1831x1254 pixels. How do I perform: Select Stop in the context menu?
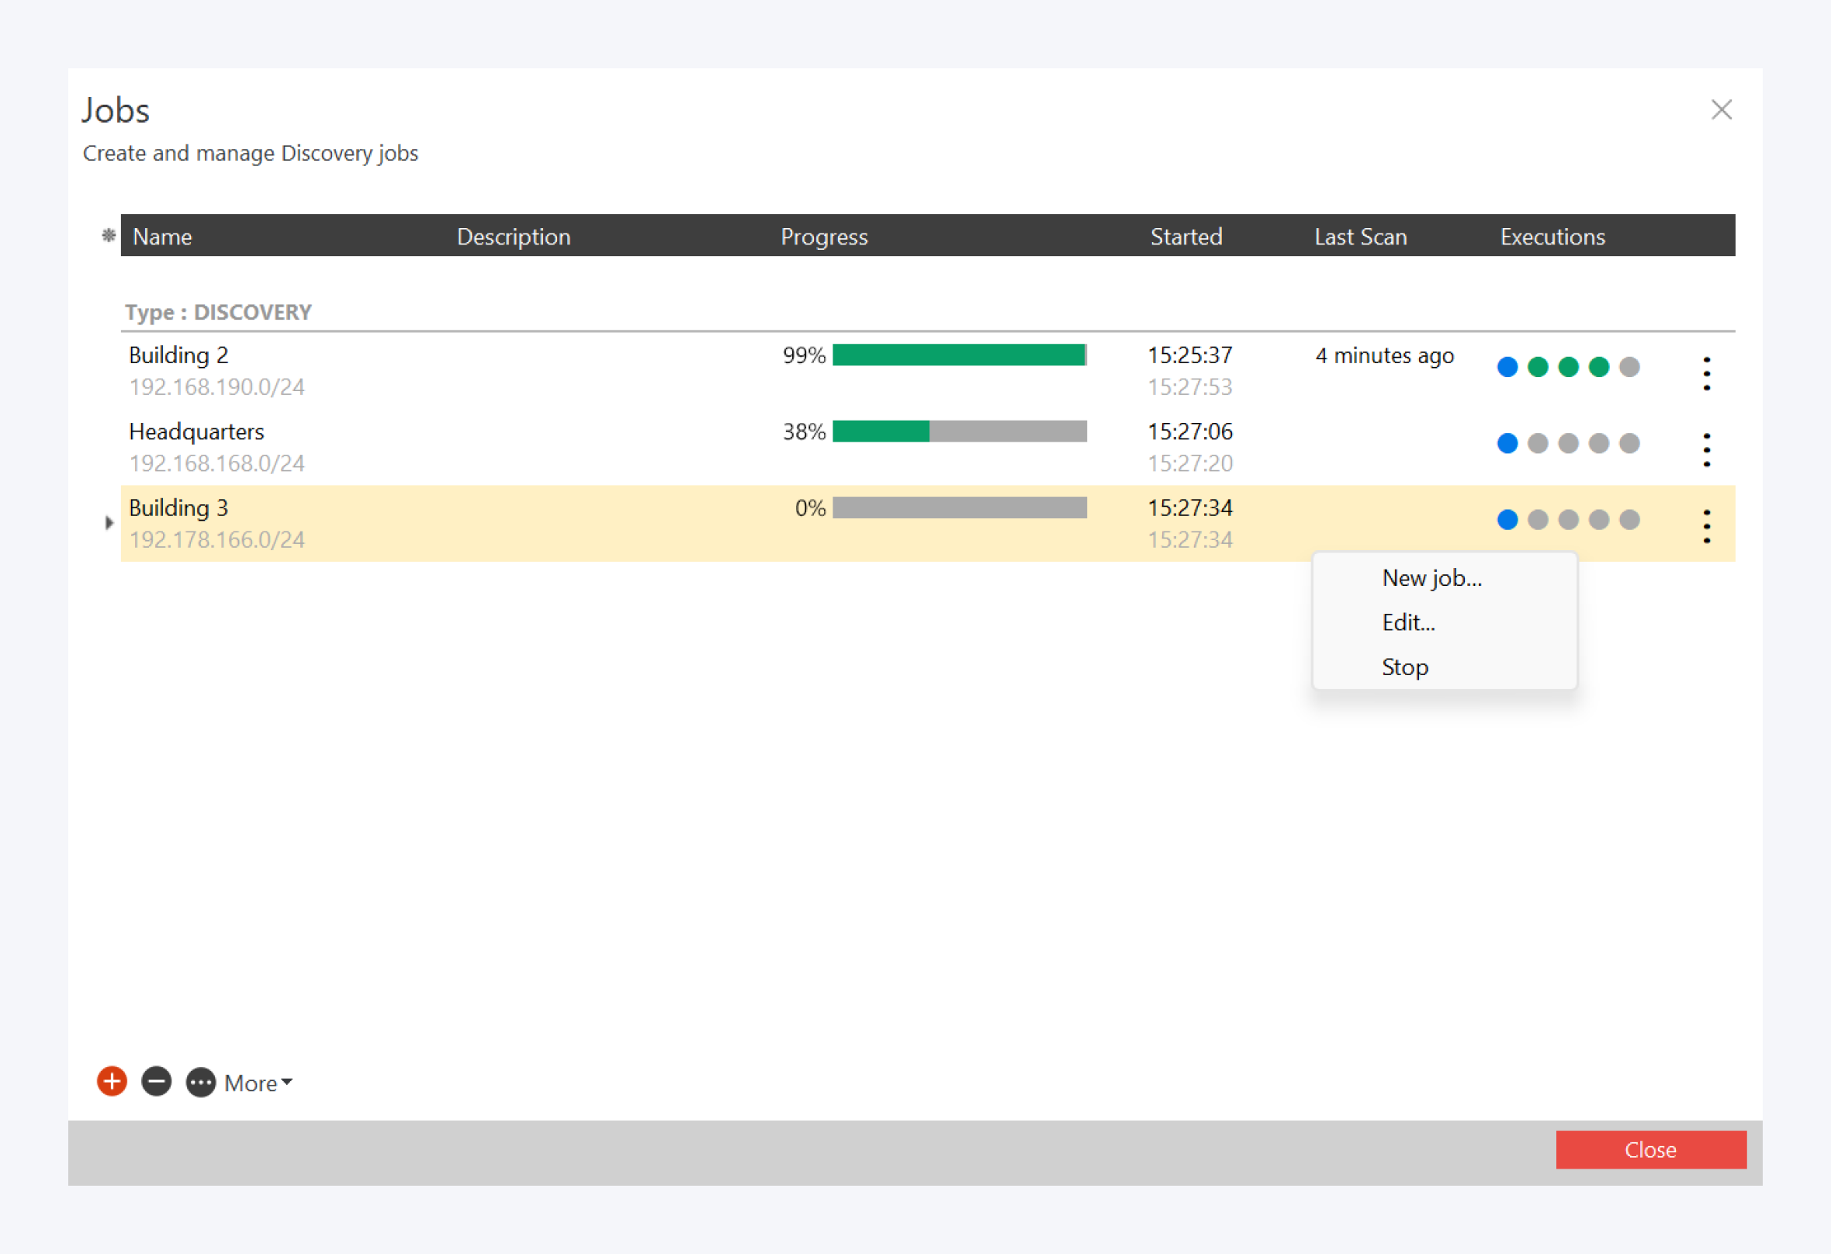pos(1404,667)
